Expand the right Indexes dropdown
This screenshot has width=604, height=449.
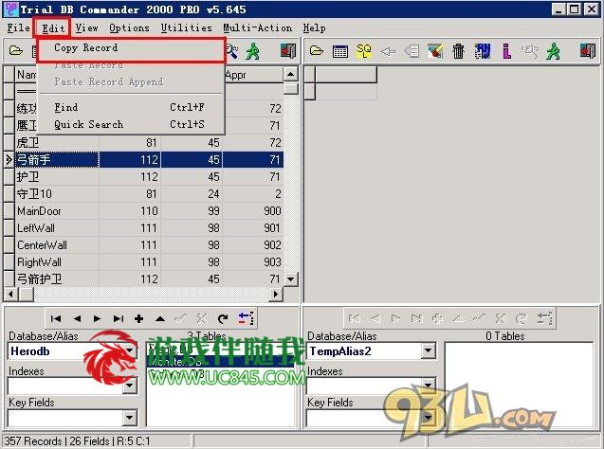(429, 385)
